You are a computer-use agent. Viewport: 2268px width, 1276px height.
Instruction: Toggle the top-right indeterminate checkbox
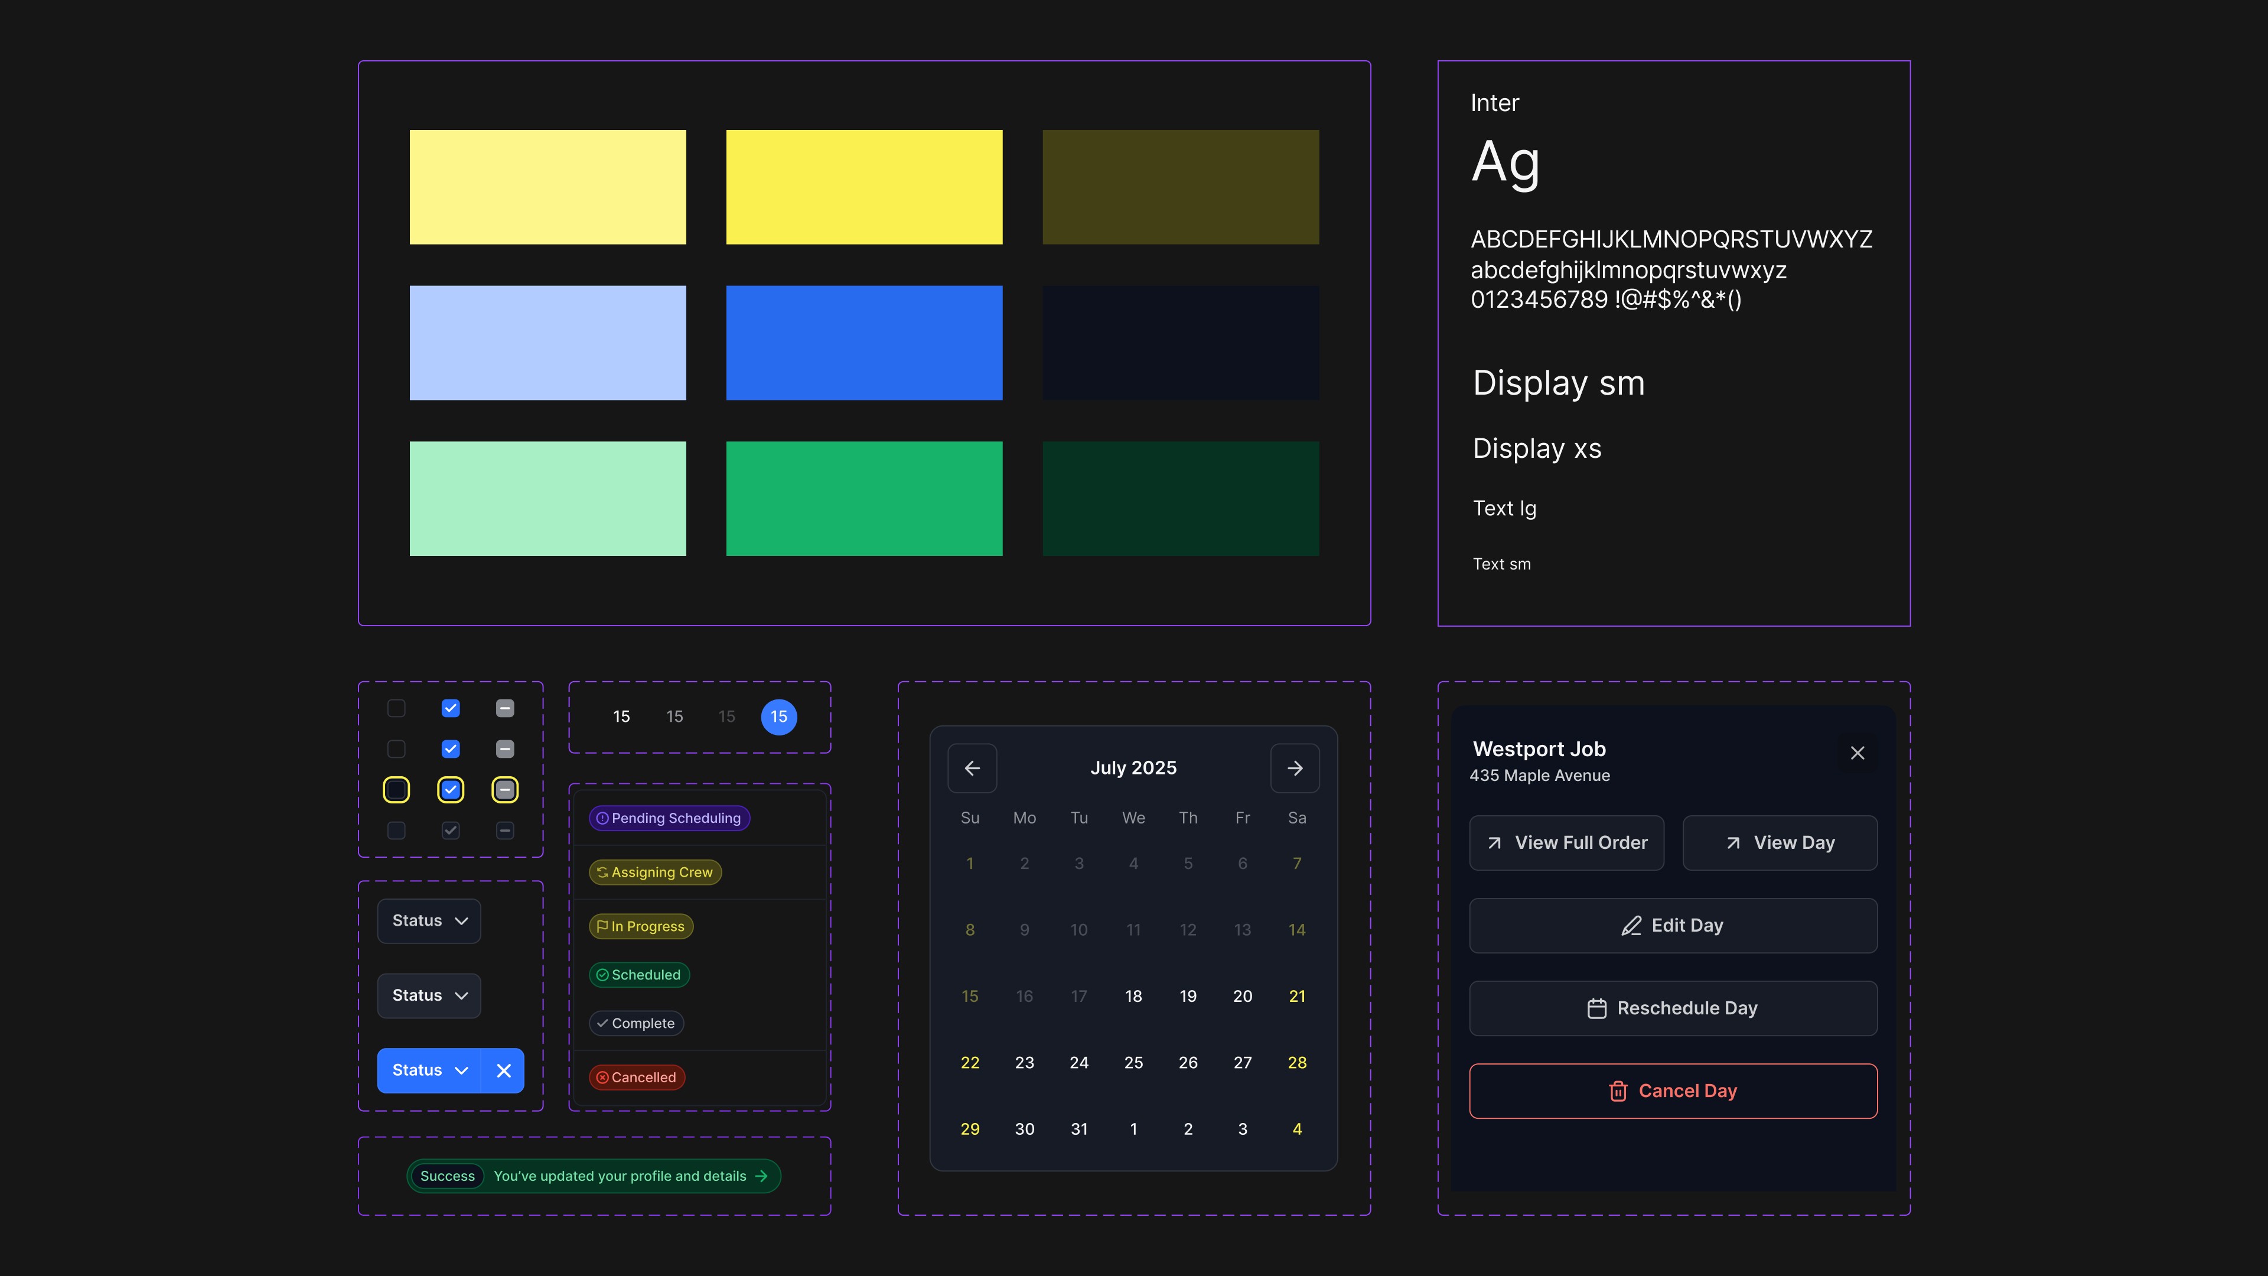click(x=504, y=708)
